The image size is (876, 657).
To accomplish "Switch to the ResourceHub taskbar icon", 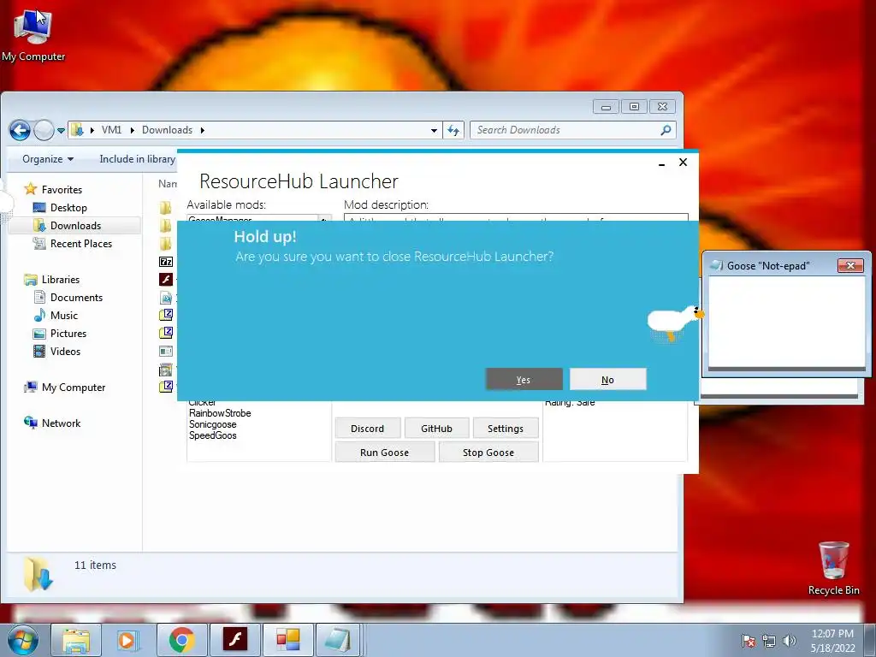I will [287, 640].
